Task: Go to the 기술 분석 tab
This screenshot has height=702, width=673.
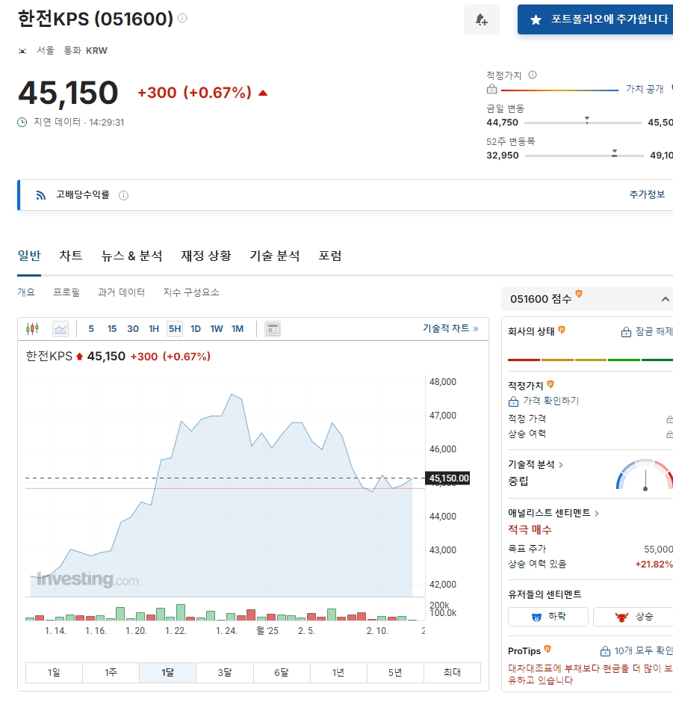Action: [x=275, y=256]
